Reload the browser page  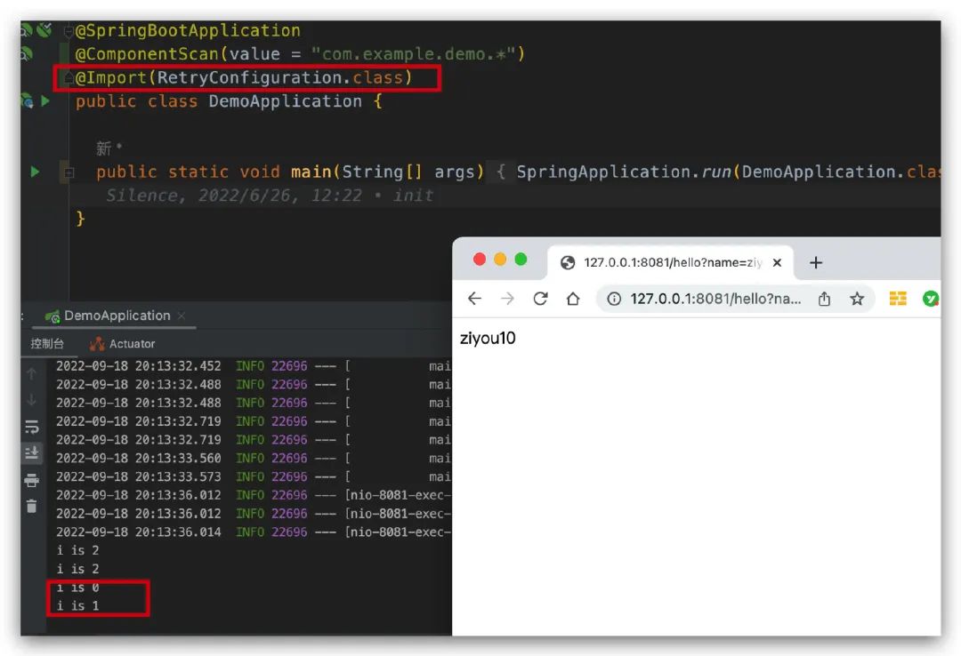540,299
